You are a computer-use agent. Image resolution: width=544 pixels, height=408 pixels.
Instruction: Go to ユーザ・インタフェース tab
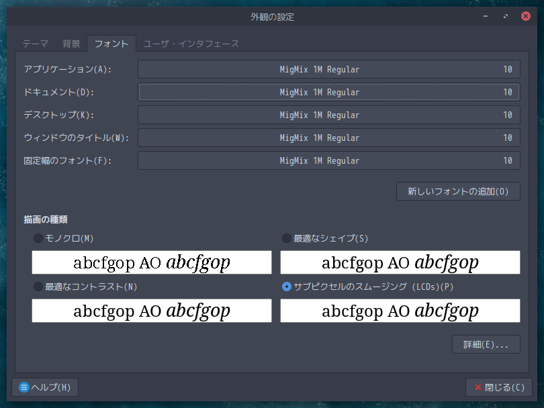click(x=191, y=44)
